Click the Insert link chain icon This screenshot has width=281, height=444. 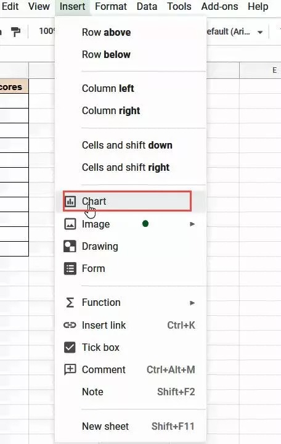coord(70,325)
